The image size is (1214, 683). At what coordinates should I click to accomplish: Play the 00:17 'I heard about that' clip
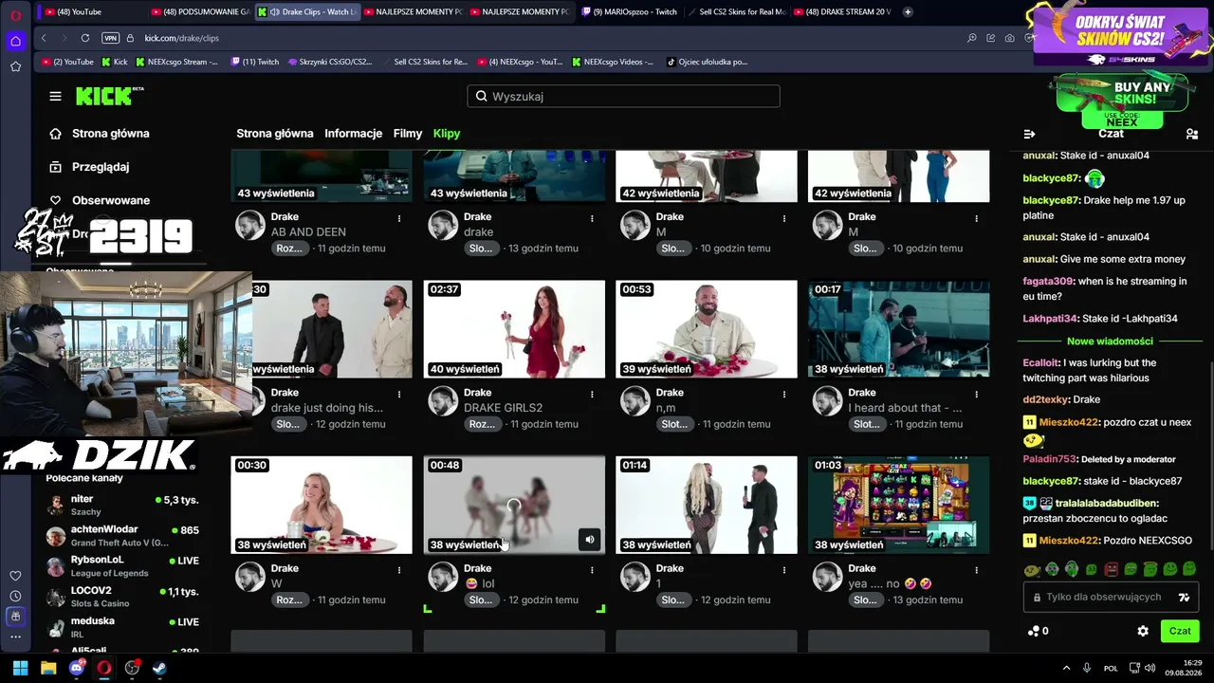point(898,329)
